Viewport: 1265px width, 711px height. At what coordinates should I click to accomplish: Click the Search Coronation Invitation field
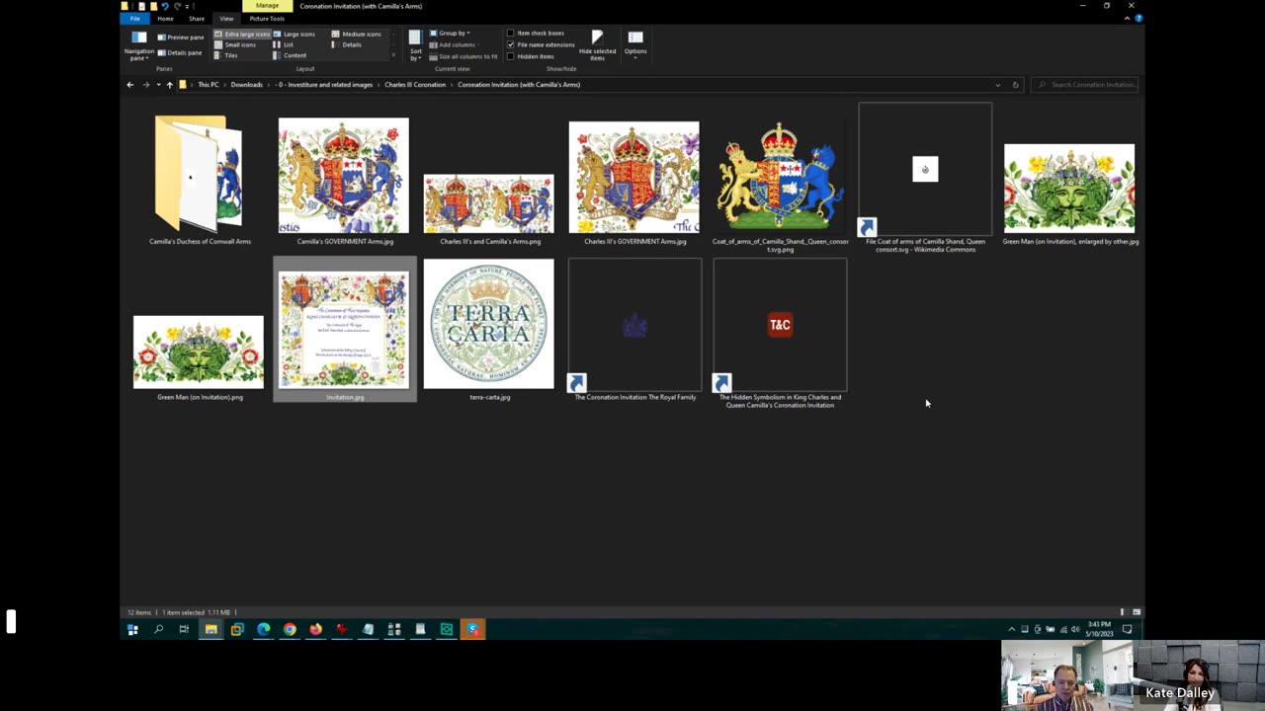tap(1085, 85)
